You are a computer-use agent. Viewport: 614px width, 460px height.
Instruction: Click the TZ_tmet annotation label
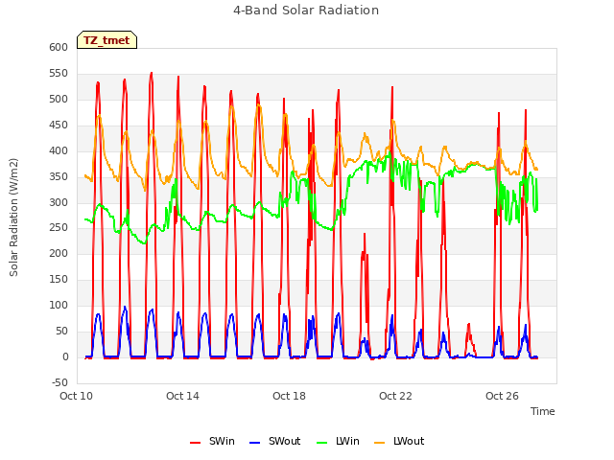pyautogui.click(x=106, y=40)
